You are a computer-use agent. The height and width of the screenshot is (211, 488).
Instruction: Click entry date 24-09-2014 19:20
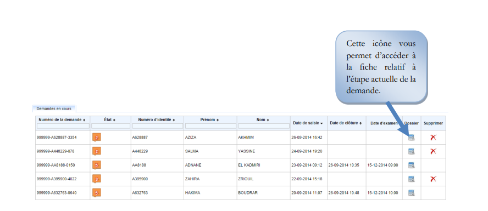click(x=307, y=151)
